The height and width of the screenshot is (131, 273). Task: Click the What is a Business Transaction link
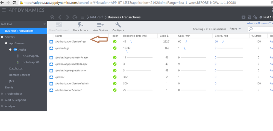pos(260,23)
